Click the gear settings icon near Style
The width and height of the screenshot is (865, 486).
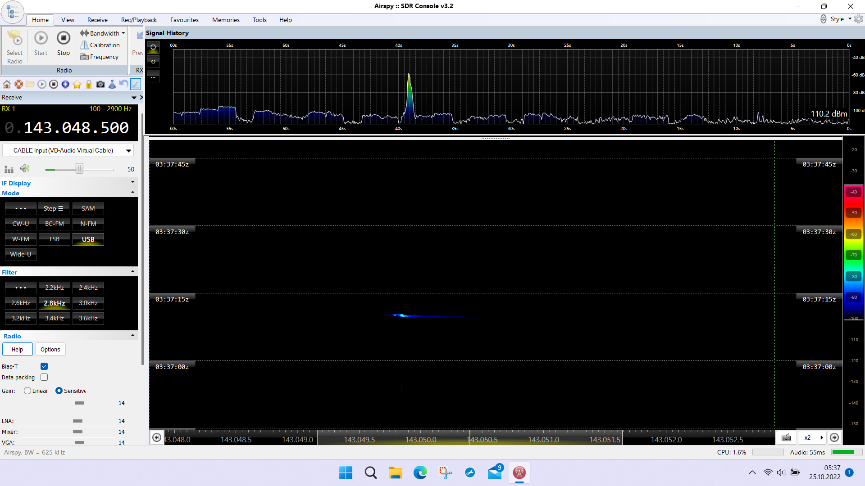(859, 19)
